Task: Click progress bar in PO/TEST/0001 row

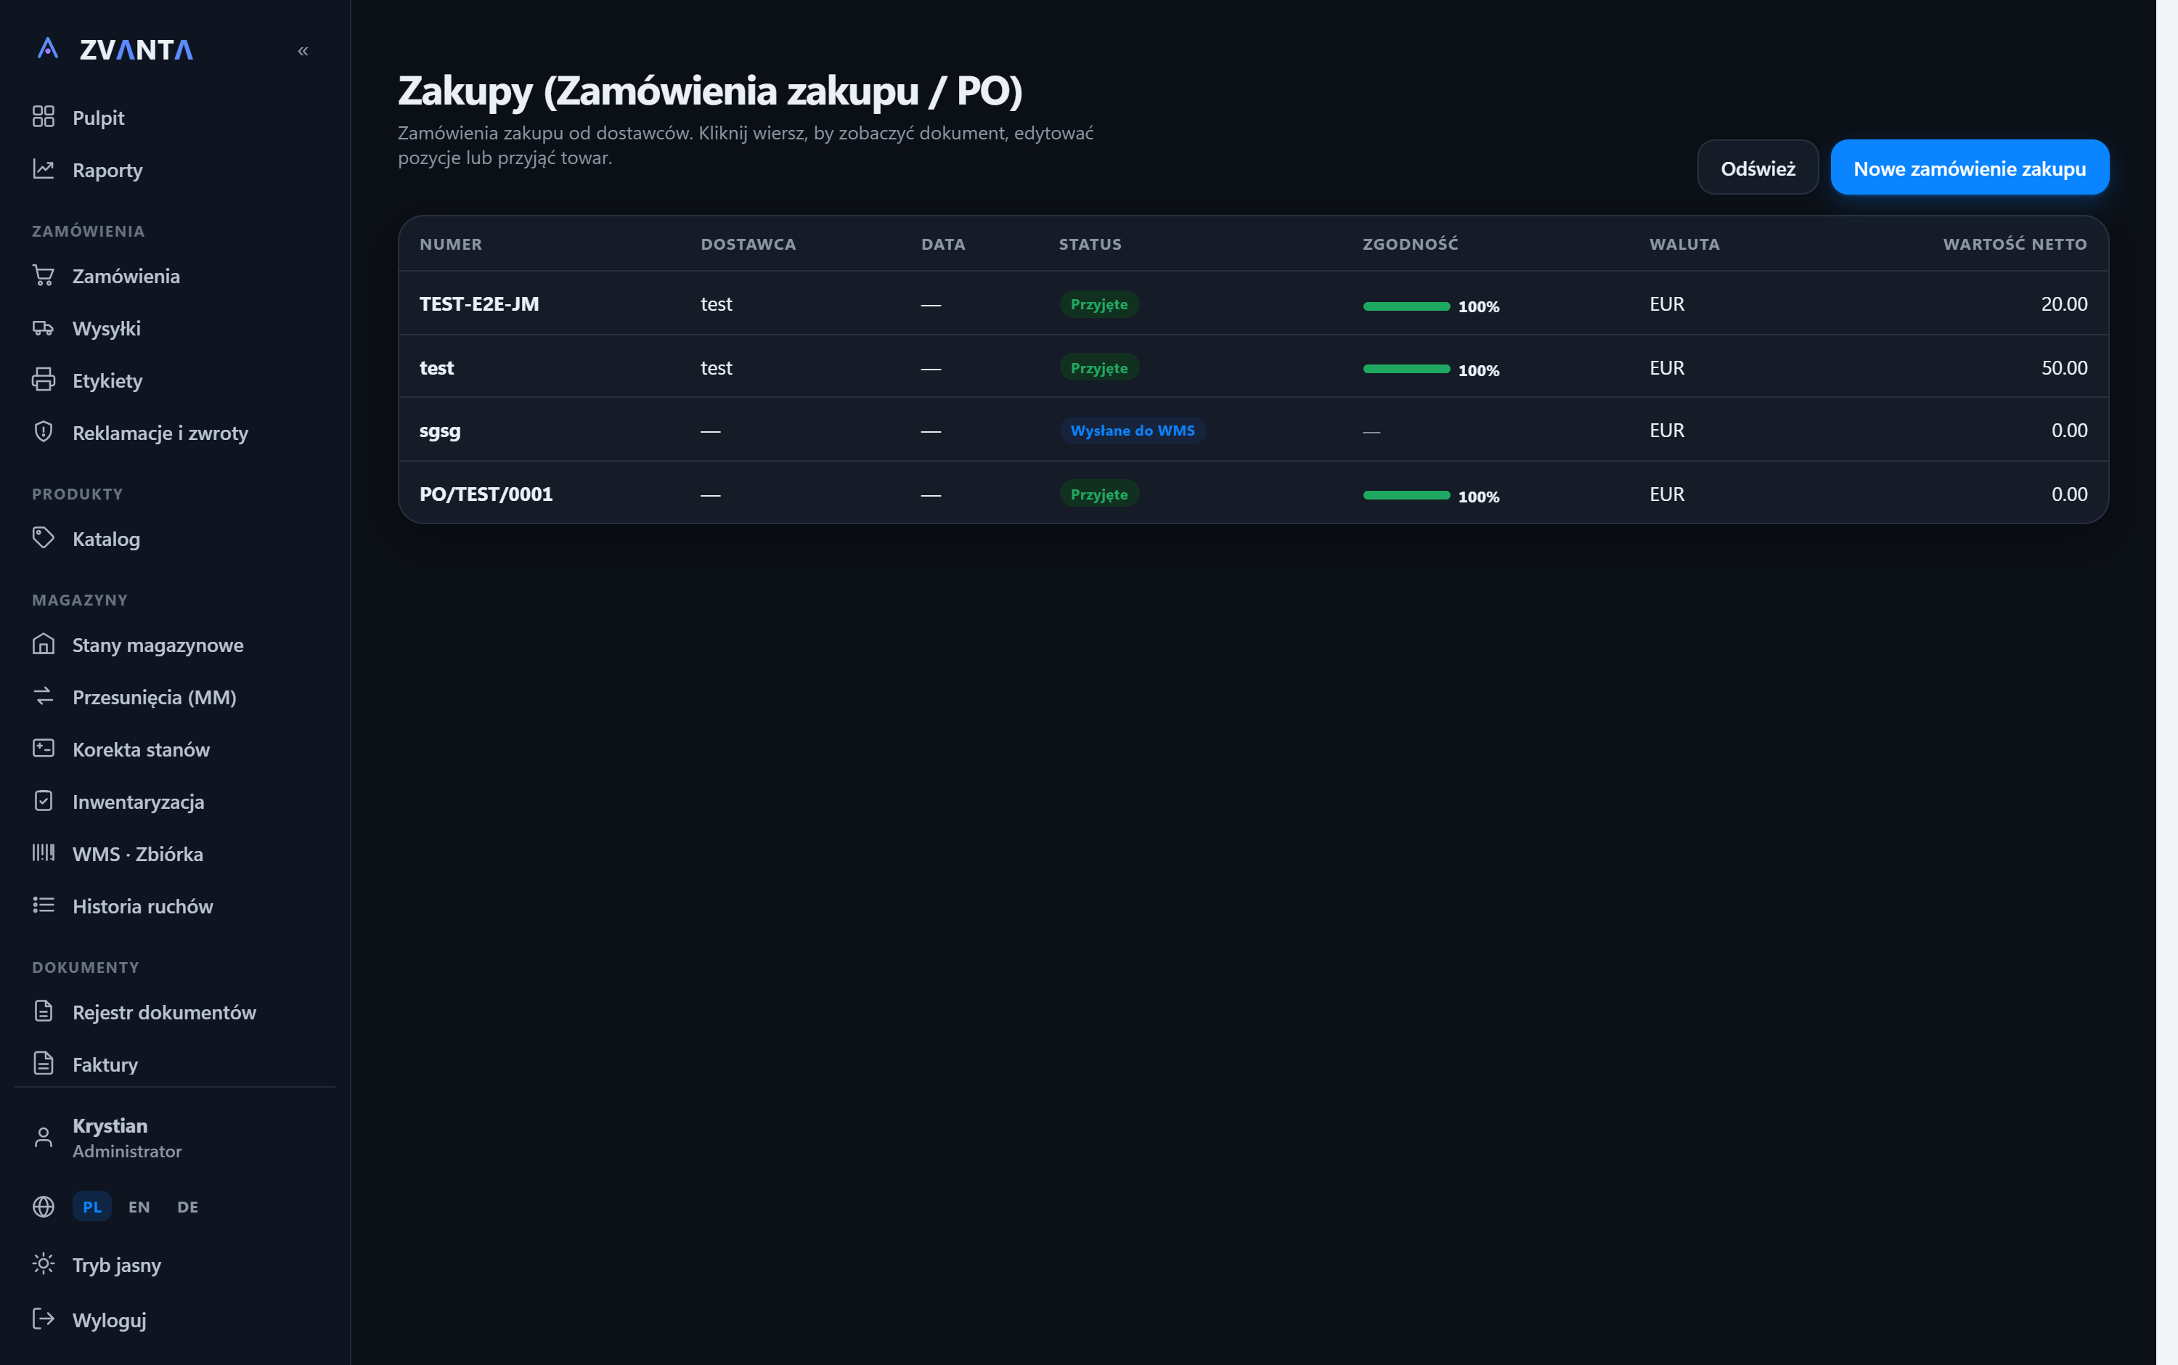Action: 1406,497
